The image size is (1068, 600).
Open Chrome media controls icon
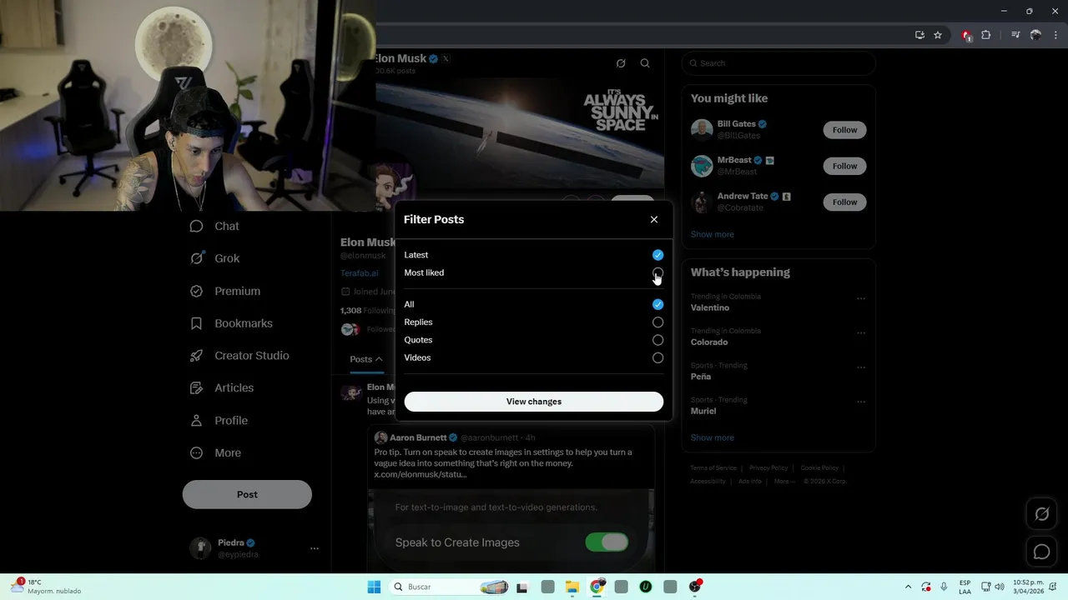coord(1015,35)
